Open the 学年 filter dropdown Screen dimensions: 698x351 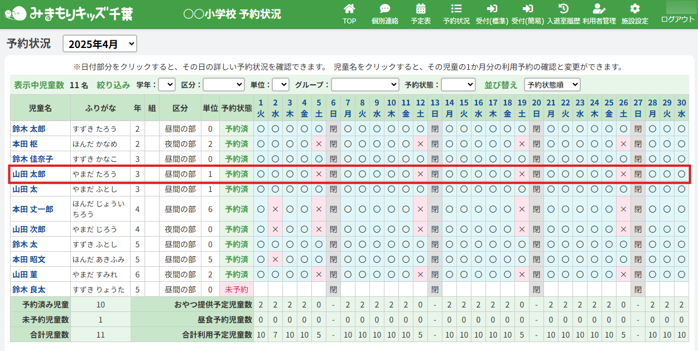[x=166, y=85]
